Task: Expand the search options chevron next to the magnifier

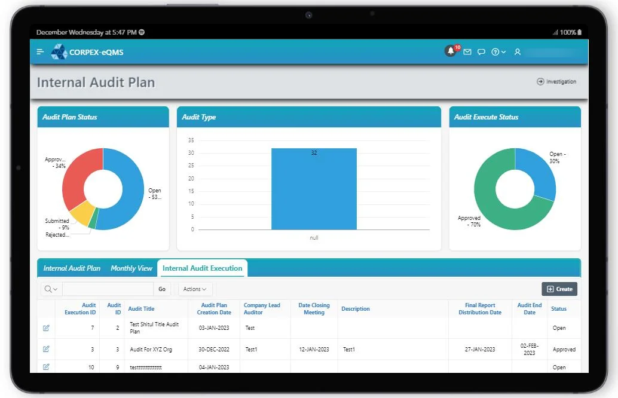Action: point(56,289)
